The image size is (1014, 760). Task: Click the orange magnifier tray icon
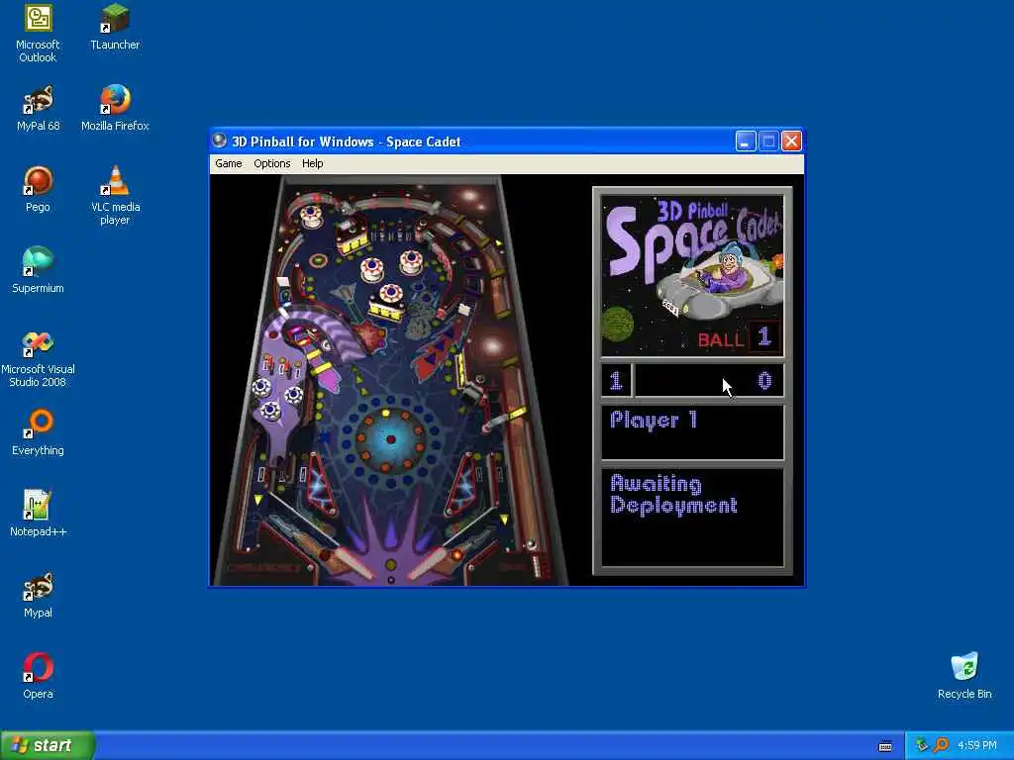(941, 745)
